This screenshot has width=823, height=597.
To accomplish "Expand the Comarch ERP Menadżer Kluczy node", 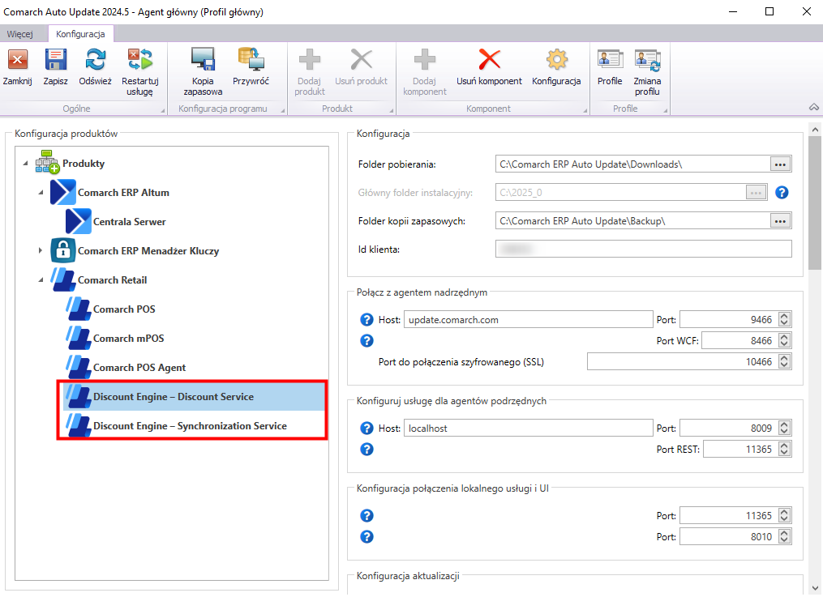I will (41, 250).
